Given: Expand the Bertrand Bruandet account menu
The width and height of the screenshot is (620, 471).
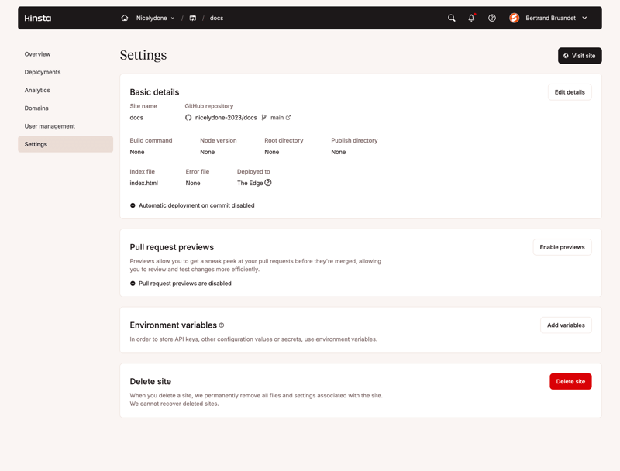Looking at the screenshot, I should (550, 18).
